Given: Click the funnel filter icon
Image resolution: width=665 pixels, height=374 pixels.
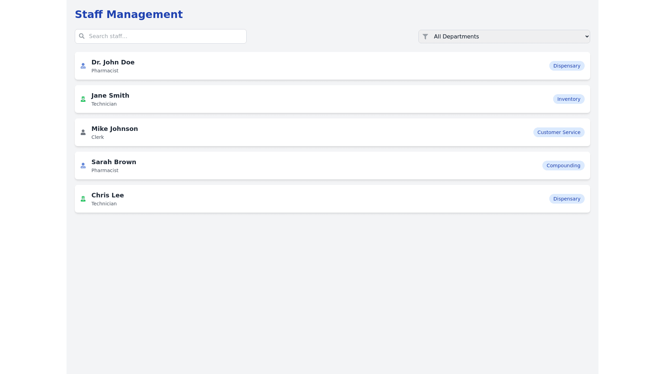Looking at the screenshot, I should click(x=425, y=36).
